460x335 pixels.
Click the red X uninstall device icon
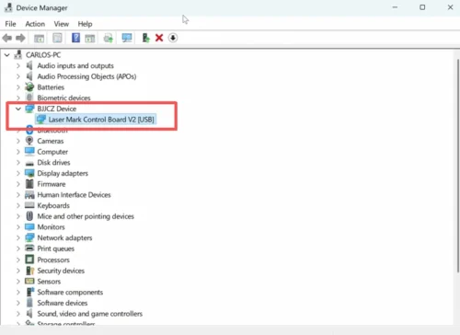(159, 38)
